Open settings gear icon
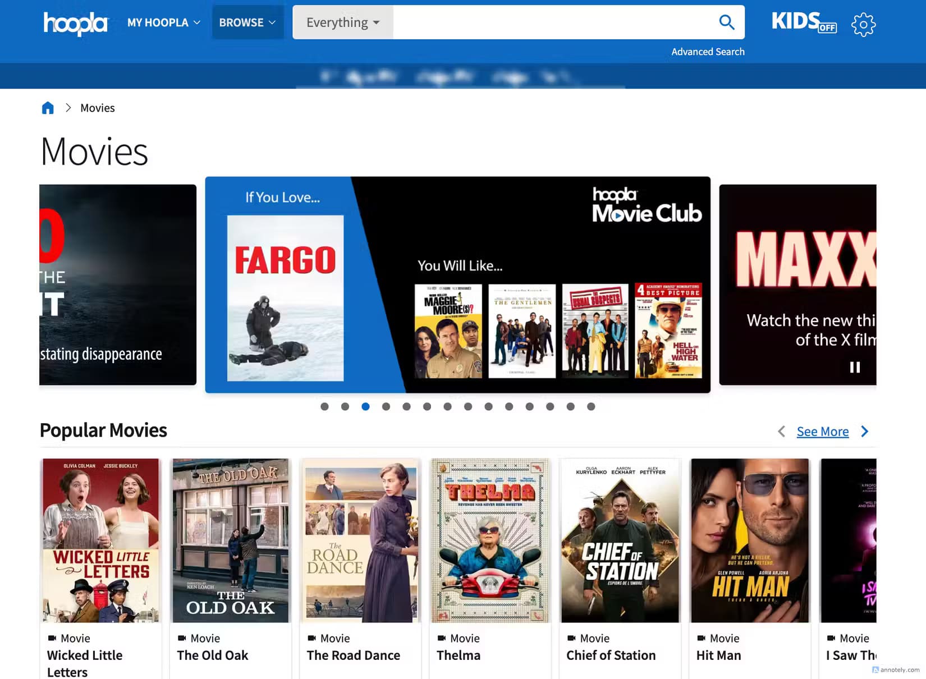Image resolution: width=926 pixels, height=679 pixels. [x=863, y=24]
